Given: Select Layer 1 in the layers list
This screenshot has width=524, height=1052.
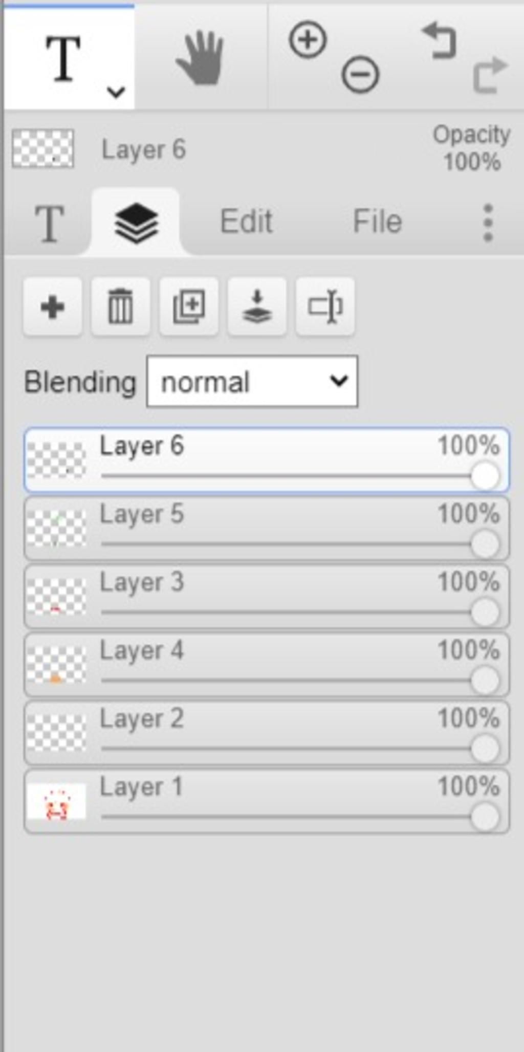Looking at the screenshot, I should [x=267, y=801].
